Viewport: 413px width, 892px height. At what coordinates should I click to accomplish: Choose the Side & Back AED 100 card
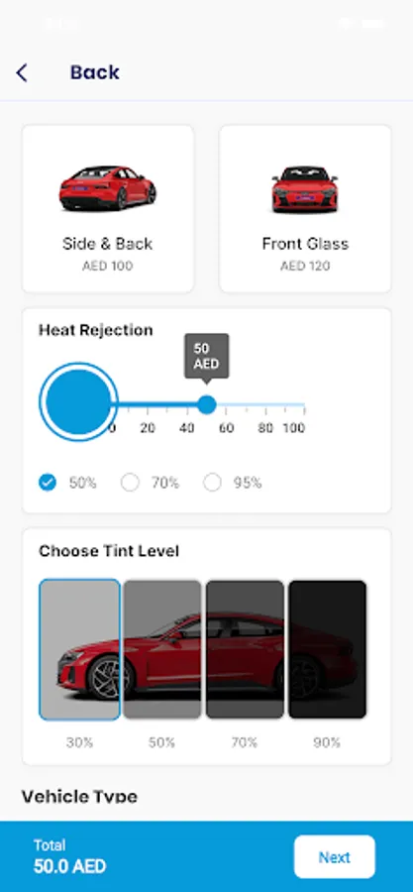tap(108, 209)
